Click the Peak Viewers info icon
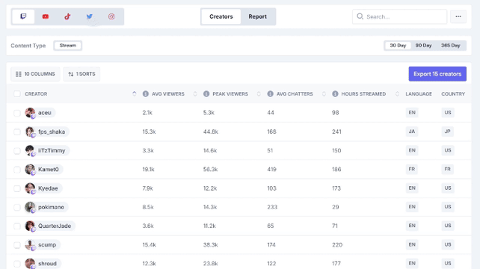 (206, 93)
